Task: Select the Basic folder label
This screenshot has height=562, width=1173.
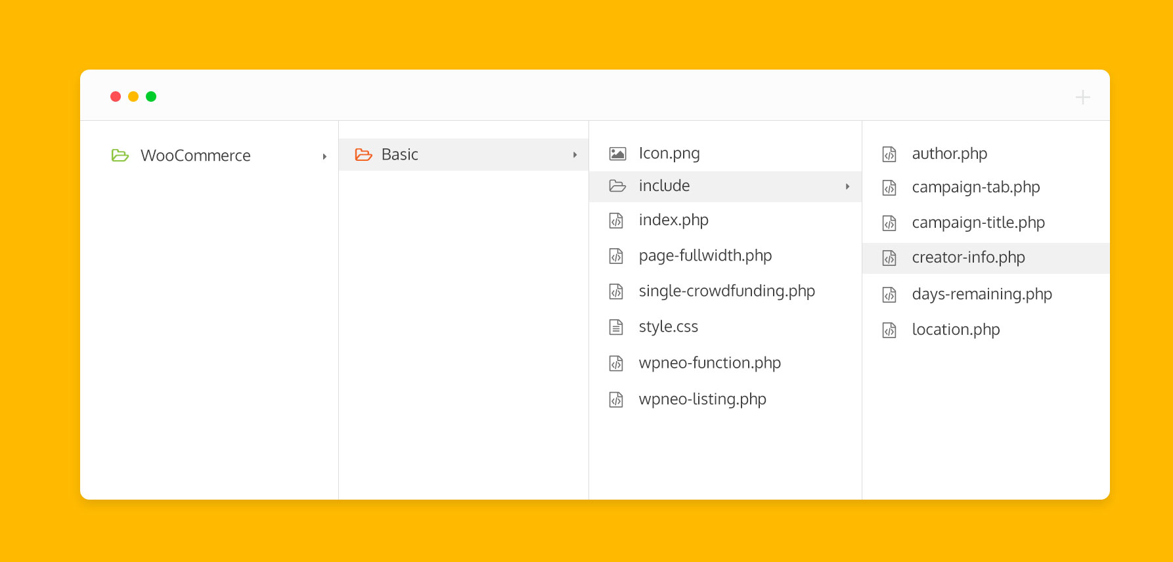Action: tap(400, 154)
